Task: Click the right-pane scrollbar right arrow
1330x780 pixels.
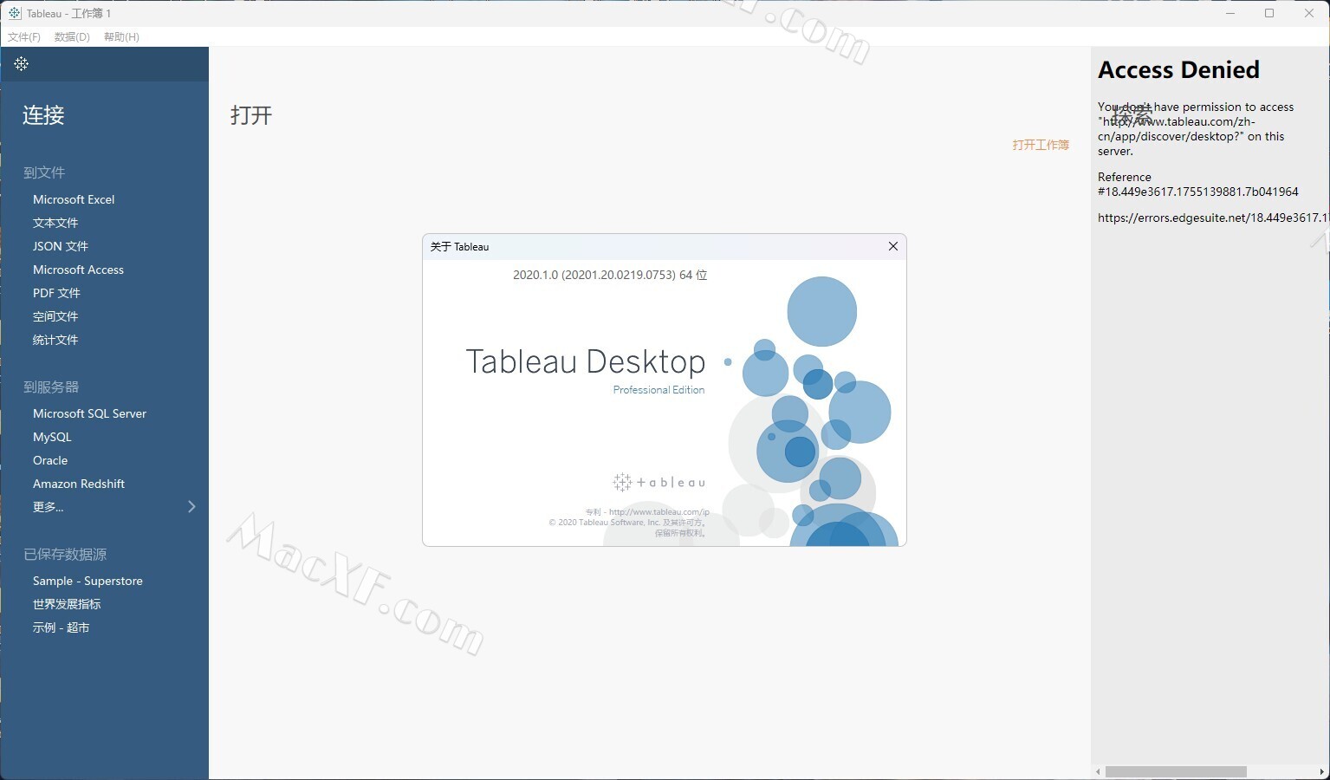Action: coord(1321,771)
